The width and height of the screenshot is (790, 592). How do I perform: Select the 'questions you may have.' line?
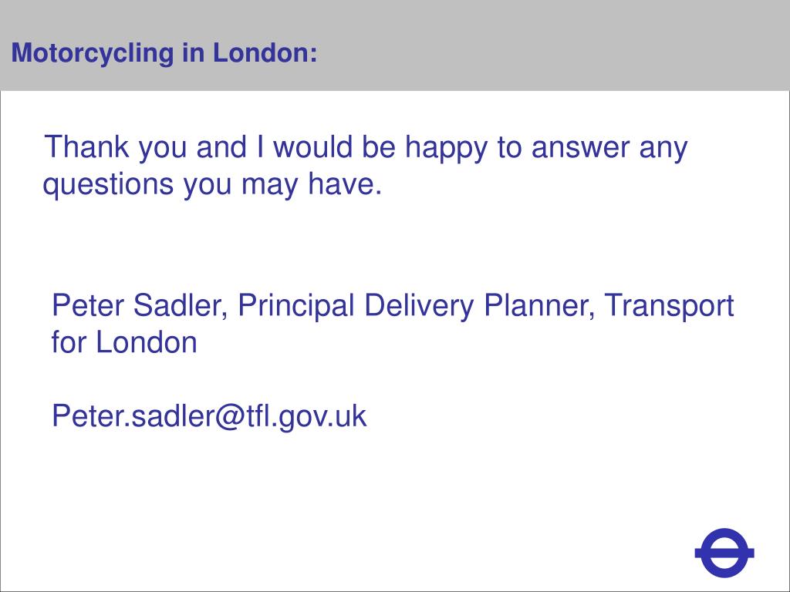tap(213, 185)
